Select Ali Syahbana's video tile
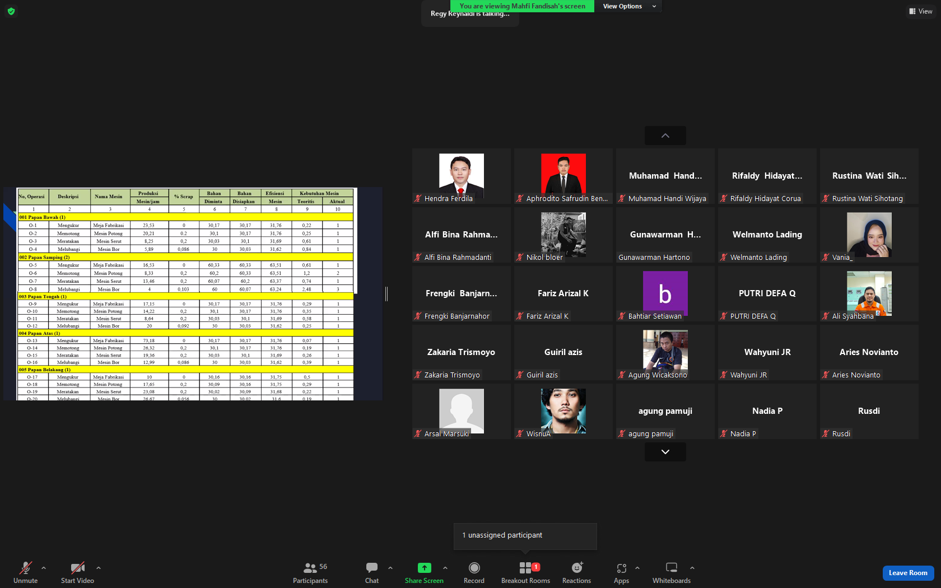This screenshot has width=941, height=588. click(x=869, y=294)
